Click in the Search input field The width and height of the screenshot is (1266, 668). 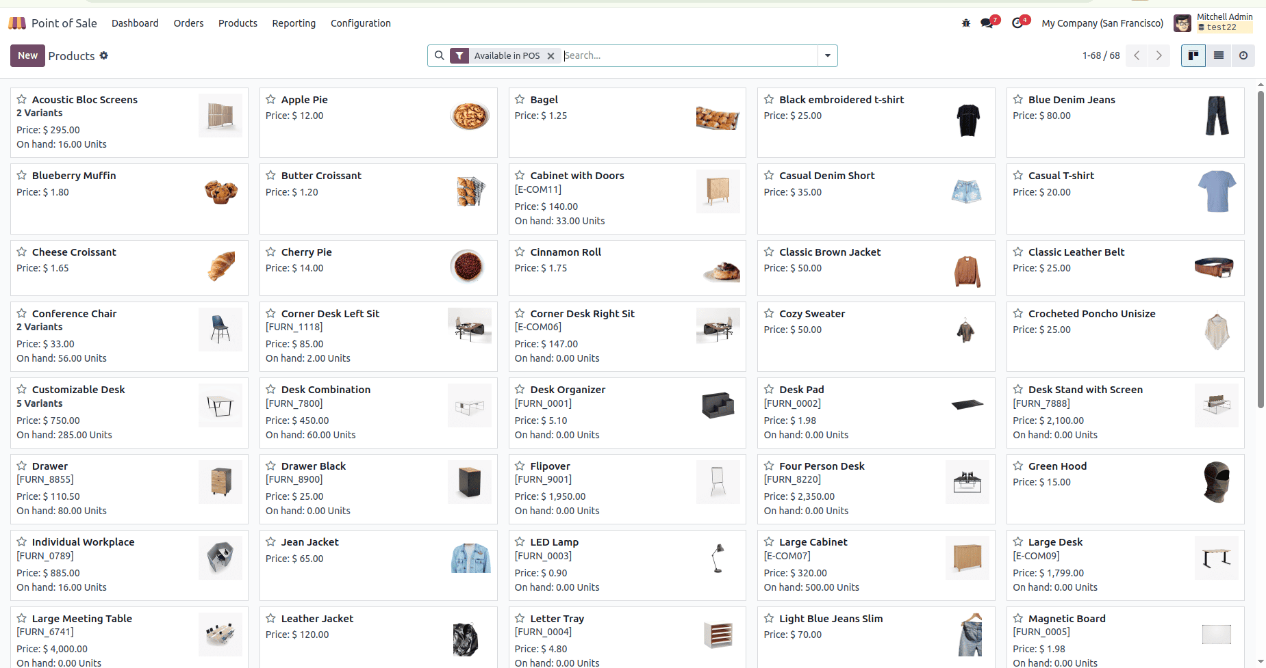[x=688, y=55]
